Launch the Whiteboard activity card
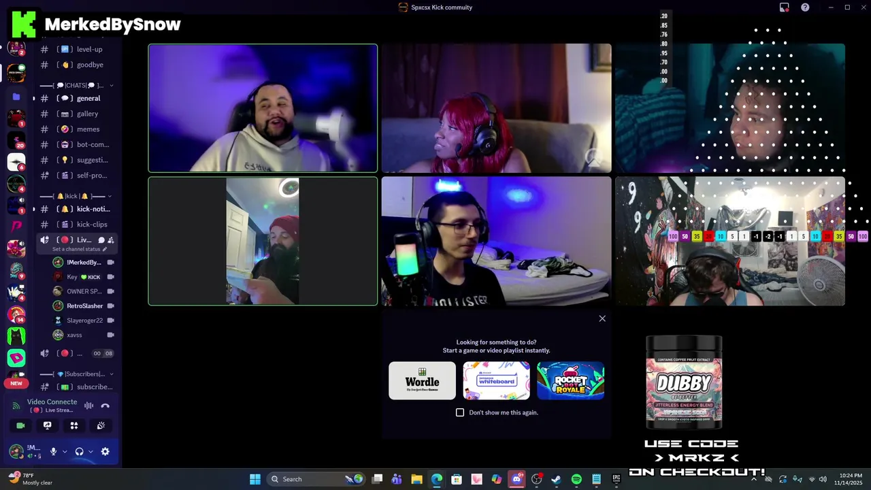Image resolution: width=871 pixels, height=490 pixels. coord(496,380)
